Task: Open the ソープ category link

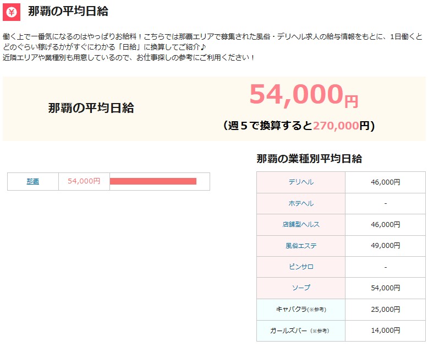Action: [x=301, y=288]
